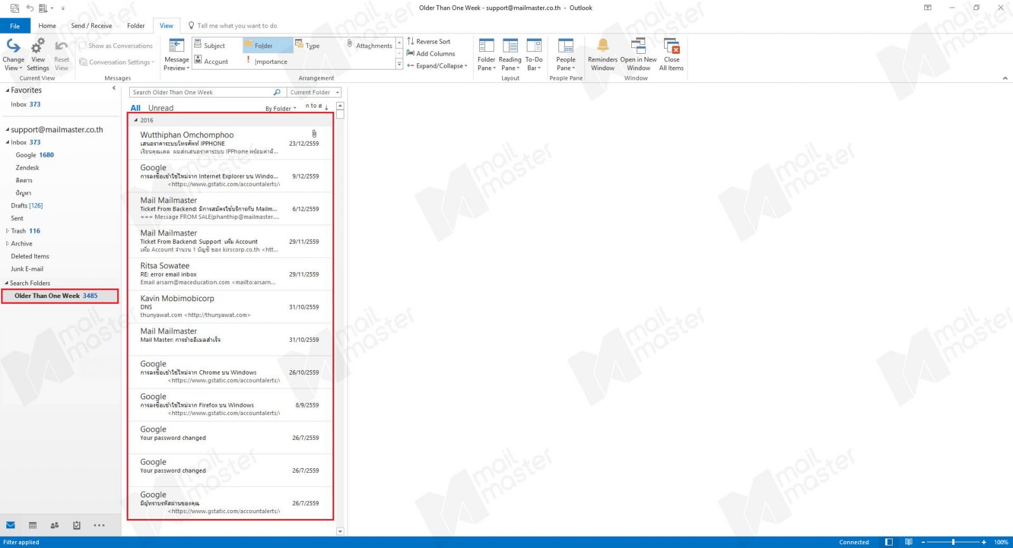Image resolution: width=1013 pixels, height=548 pixels.
Task: Open View Settings
Action: [38, 54]
